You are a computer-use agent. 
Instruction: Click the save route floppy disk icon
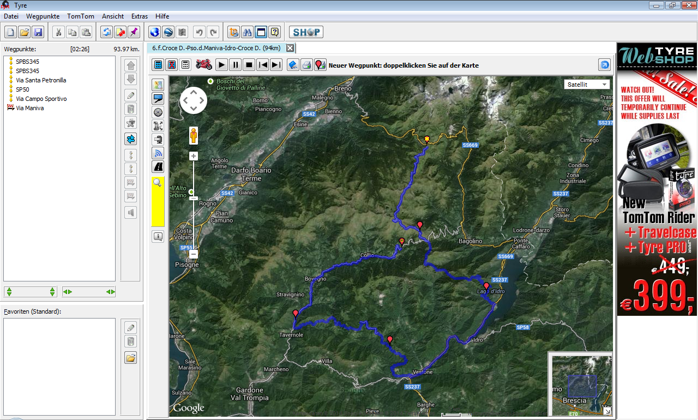click(x=38, y=32)
